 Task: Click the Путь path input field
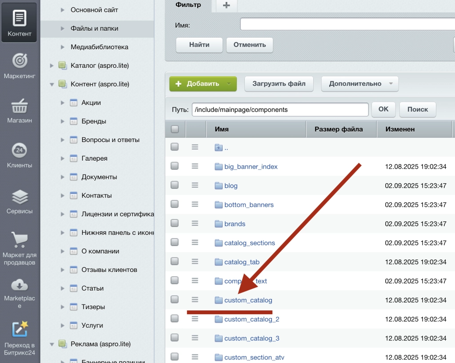[280, 110]
